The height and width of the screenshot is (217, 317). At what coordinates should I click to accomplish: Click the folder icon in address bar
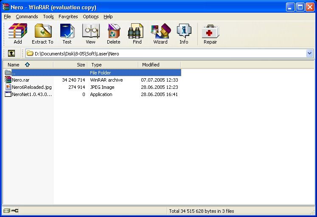(30, 53)
